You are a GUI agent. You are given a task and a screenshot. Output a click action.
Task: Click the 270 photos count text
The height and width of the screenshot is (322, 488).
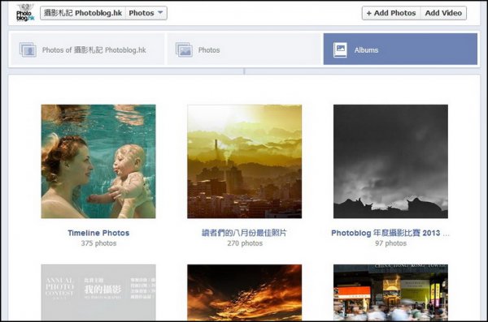point(245,243)
